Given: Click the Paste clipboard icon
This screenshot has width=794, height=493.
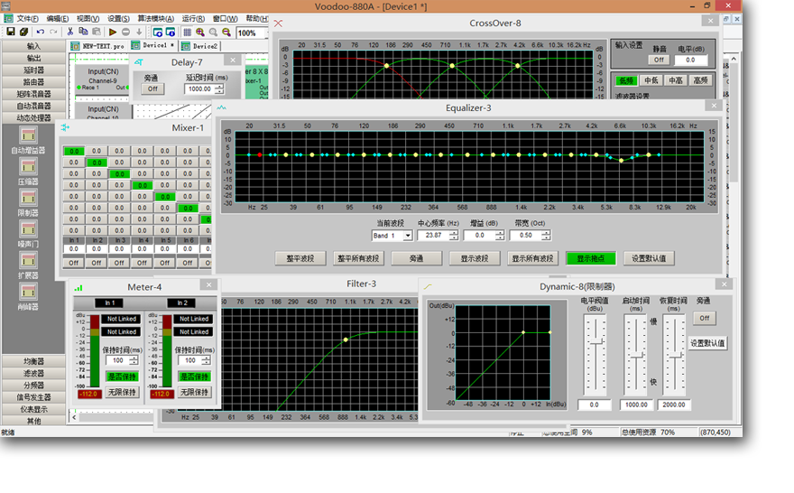Looking at the screenshot, I should [97, 32].
